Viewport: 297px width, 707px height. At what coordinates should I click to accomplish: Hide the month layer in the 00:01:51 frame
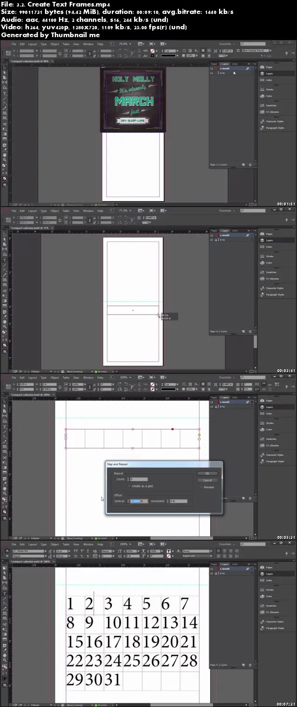pyautogui.click(x=212, y=68)
